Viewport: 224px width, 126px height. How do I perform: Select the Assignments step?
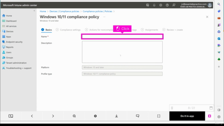point(149,30)
